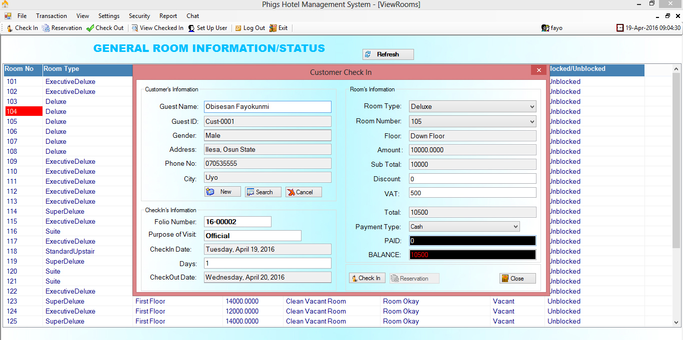Click the Close button in dialog
Screen dimensions: 683x340
pos(517,278)
